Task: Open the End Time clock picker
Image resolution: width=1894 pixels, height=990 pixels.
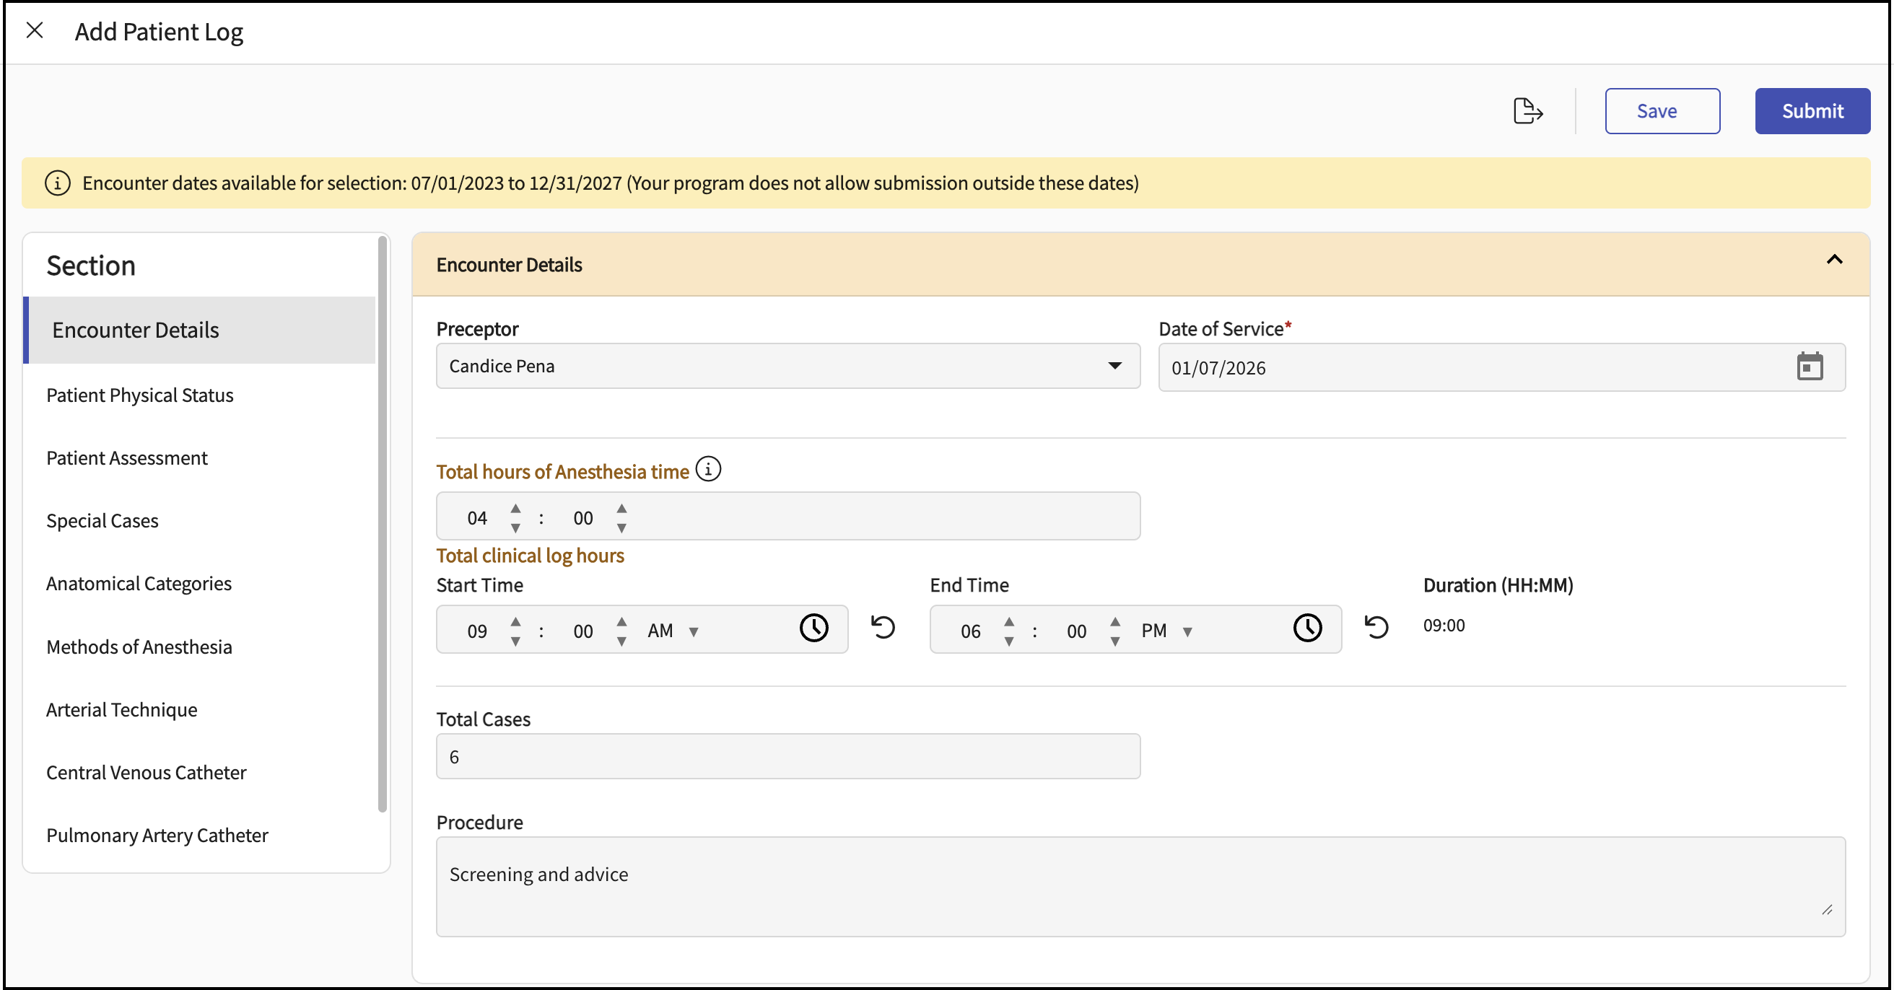Action: (x=1306, y=628)
